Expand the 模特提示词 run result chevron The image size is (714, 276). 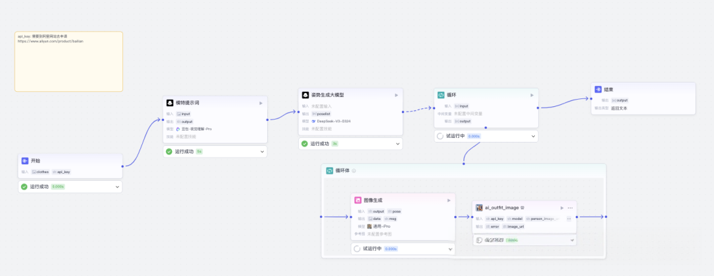(262, 151)
